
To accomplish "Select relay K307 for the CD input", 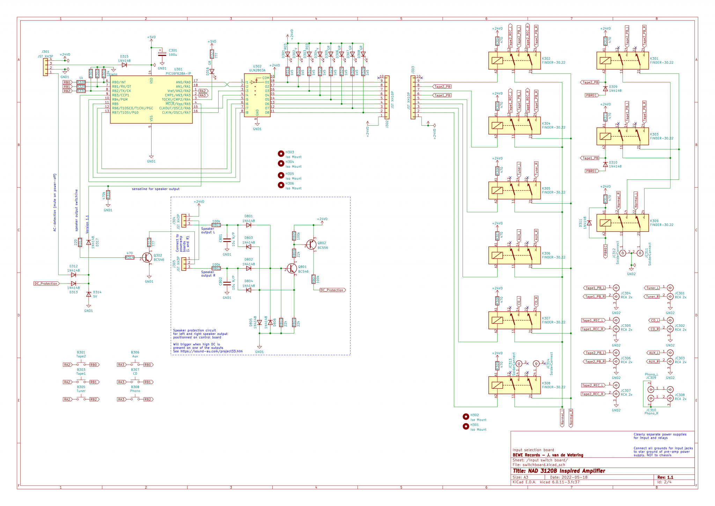I will click(x=514, y=320).
